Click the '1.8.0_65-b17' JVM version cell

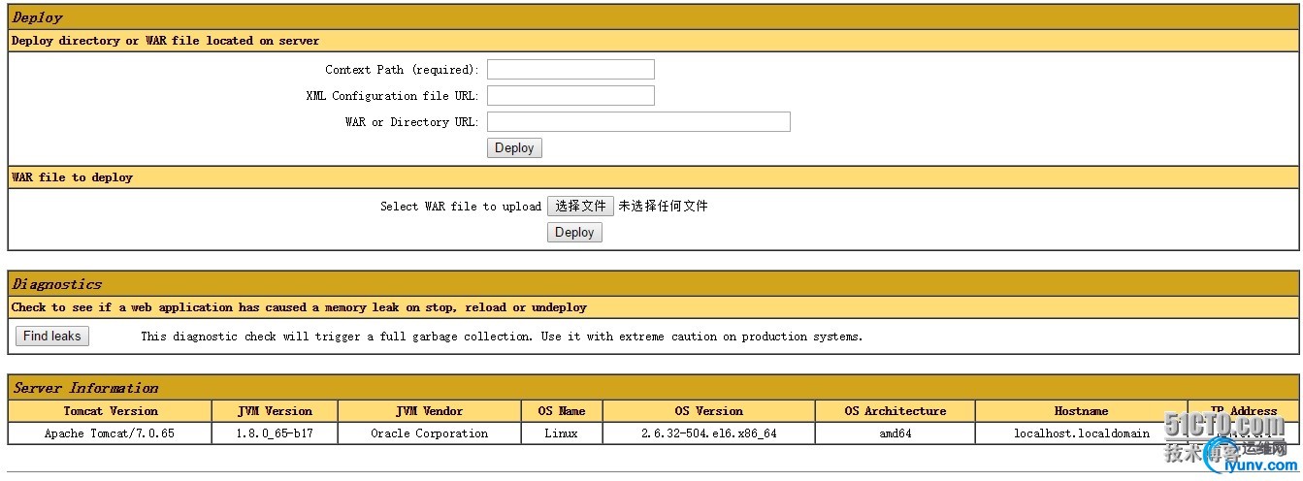275,433
